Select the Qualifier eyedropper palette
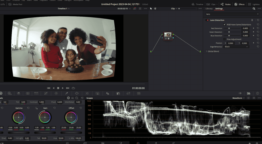 pos(67,93)
